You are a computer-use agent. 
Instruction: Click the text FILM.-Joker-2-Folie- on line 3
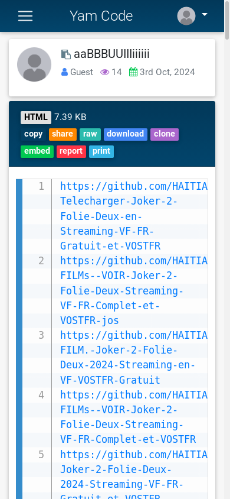[x=119, y=351]
